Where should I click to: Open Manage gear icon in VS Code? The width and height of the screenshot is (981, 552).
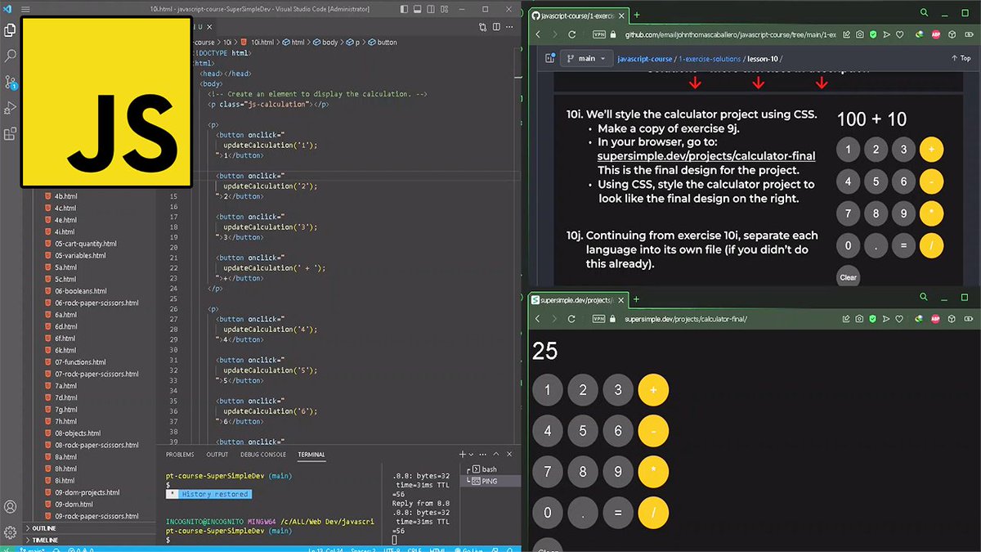pyautogui.click(x=11, y=532)
